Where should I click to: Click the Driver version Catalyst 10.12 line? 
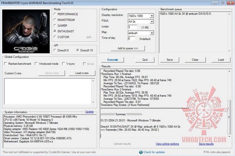38,138
